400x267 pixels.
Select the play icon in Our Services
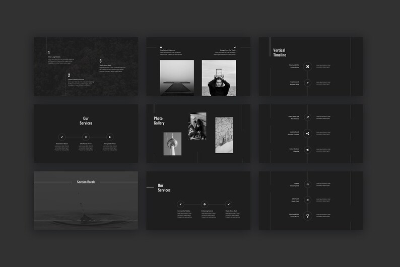pyautogui.click(x=110, y=137)
